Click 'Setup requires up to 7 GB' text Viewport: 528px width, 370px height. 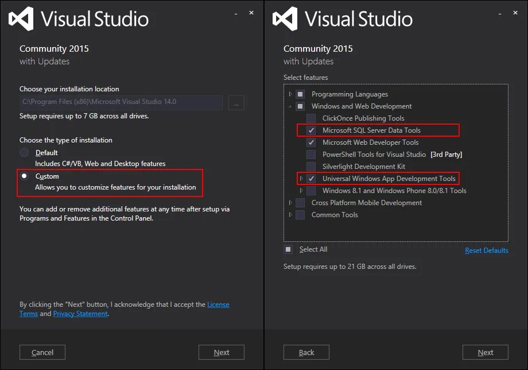[84, 116]
